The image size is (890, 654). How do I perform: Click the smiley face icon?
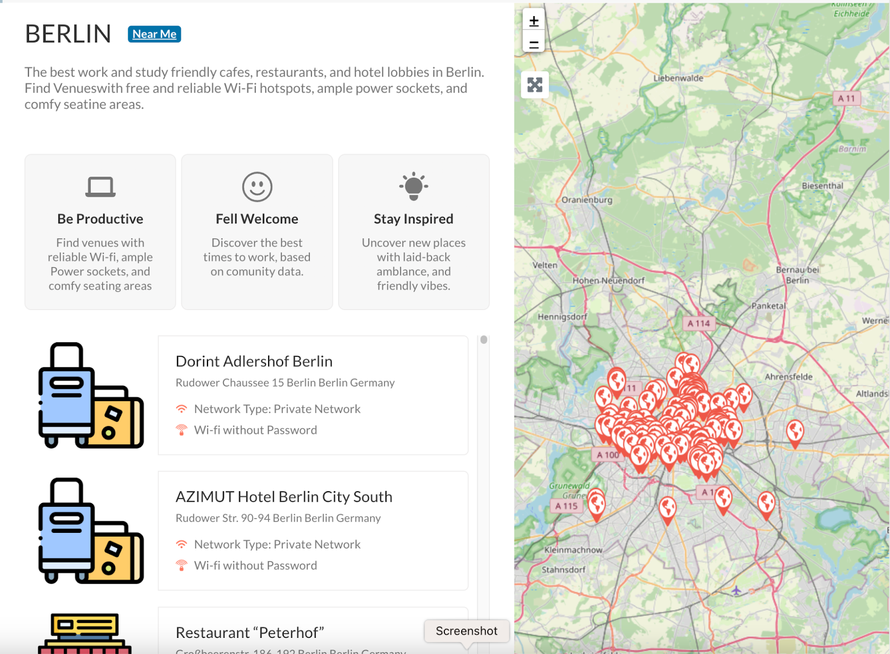click(x=257, y=187)
